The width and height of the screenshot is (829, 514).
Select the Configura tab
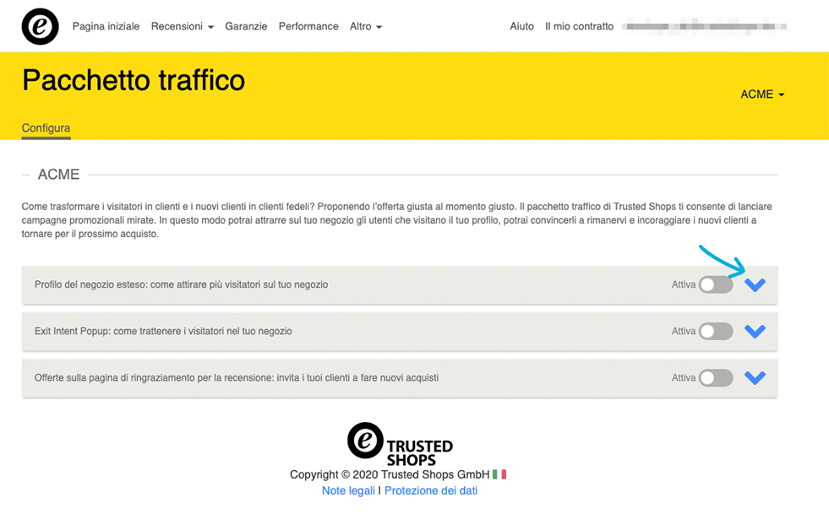[46, 128]
